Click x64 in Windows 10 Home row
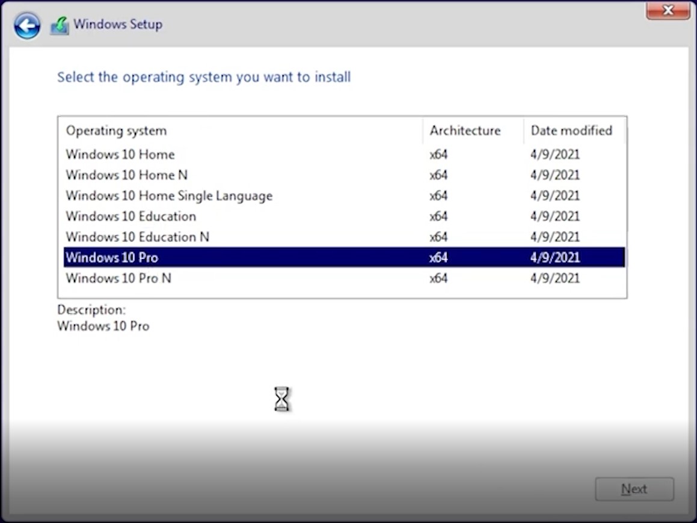The image size is (697, 523). point(438,154)
